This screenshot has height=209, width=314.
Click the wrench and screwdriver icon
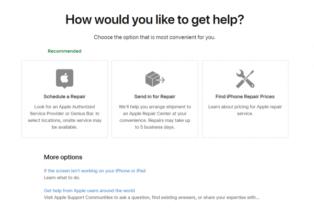(245, 79)
